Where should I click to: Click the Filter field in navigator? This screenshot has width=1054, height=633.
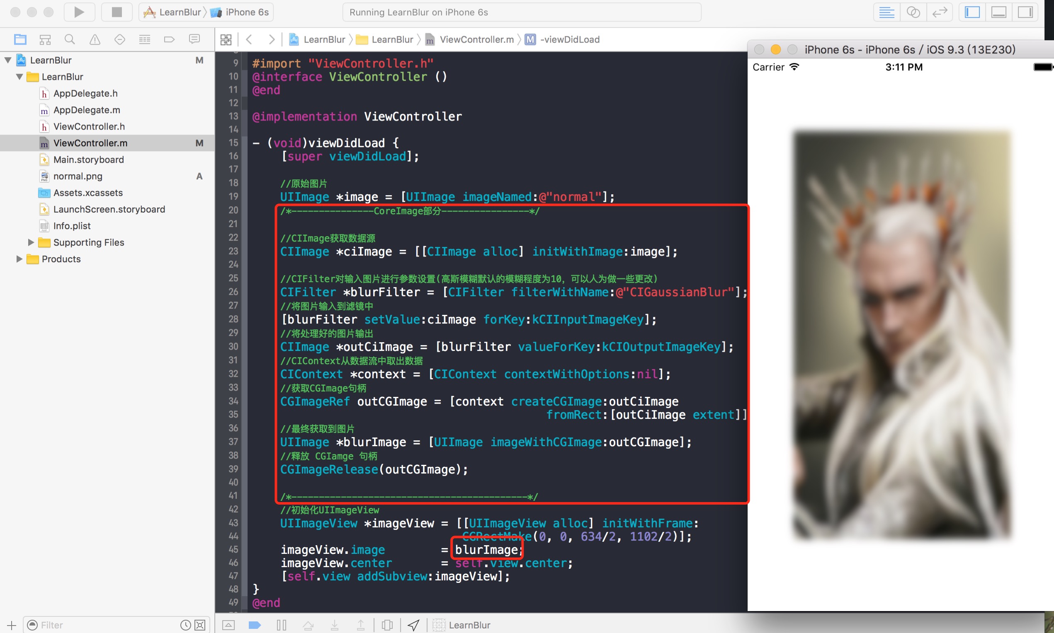[107, 625]
